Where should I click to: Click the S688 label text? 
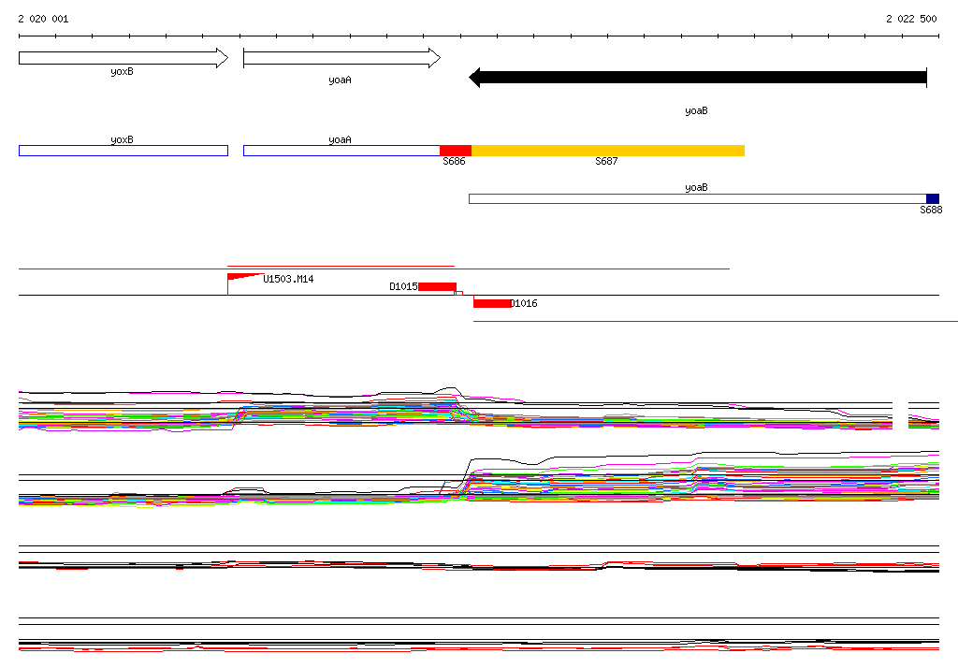pos(931,211)
